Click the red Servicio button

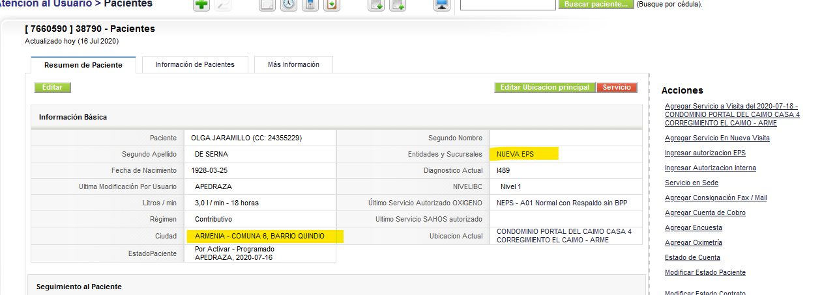click(617, 87)
